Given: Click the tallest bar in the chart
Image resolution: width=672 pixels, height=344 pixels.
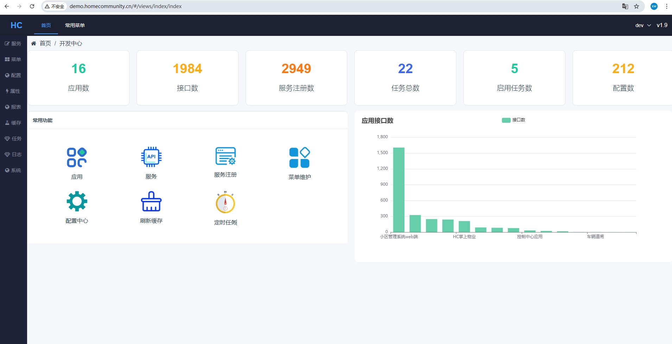Looking at the screenshot, I should pos(399,190).
